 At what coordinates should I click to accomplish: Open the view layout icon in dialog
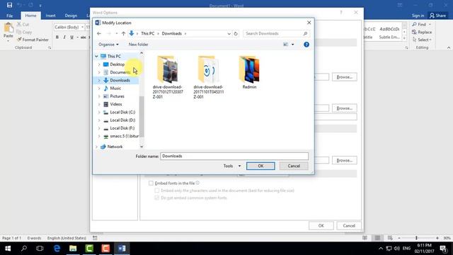tap(285, 44)
